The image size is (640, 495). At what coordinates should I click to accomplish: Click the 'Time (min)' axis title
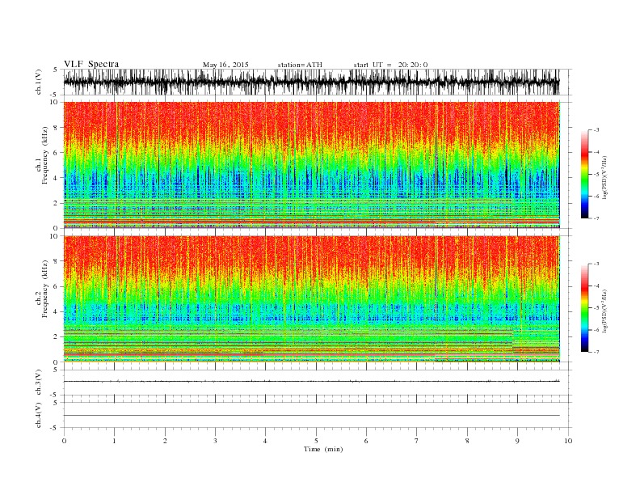(x=323, y=449)
